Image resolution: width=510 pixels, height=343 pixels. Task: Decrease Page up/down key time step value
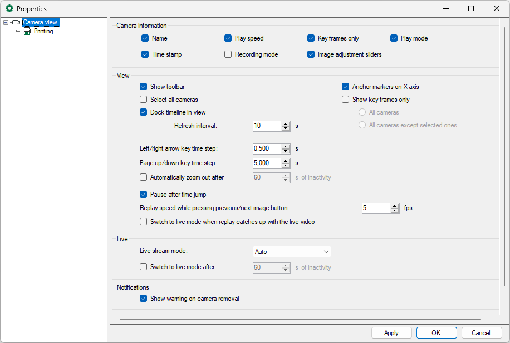[x=286, y=166]
